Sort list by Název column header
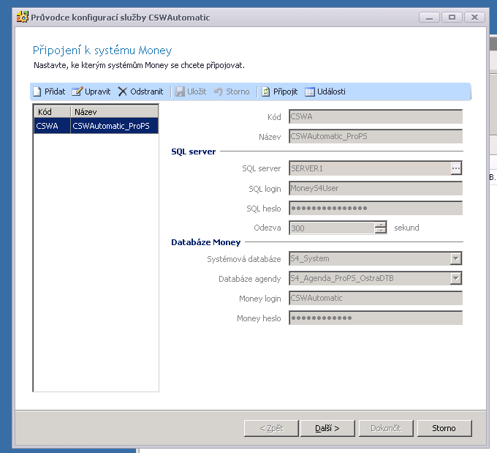Screen dimensions: 497x453 coord(114,112)
